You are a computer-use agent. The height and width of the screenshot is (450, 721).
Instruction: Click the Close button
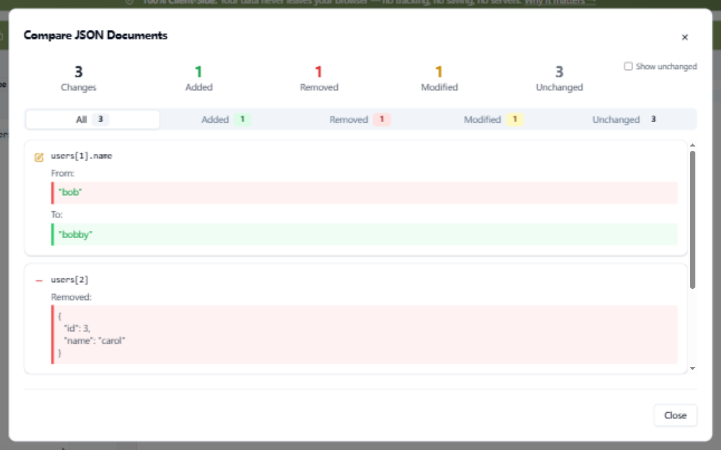[x=675, y=415]
